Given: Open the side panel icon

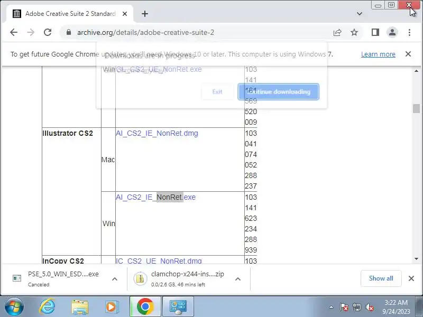Looking at the screenshot, I should click(375, 32).
